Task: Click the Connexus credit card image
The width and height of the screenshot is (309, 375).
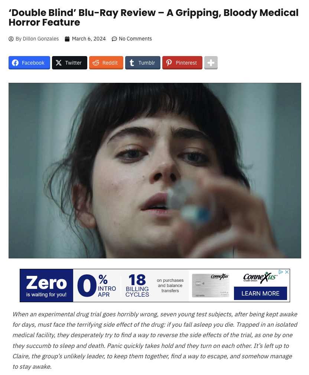Action: (211, 286)
